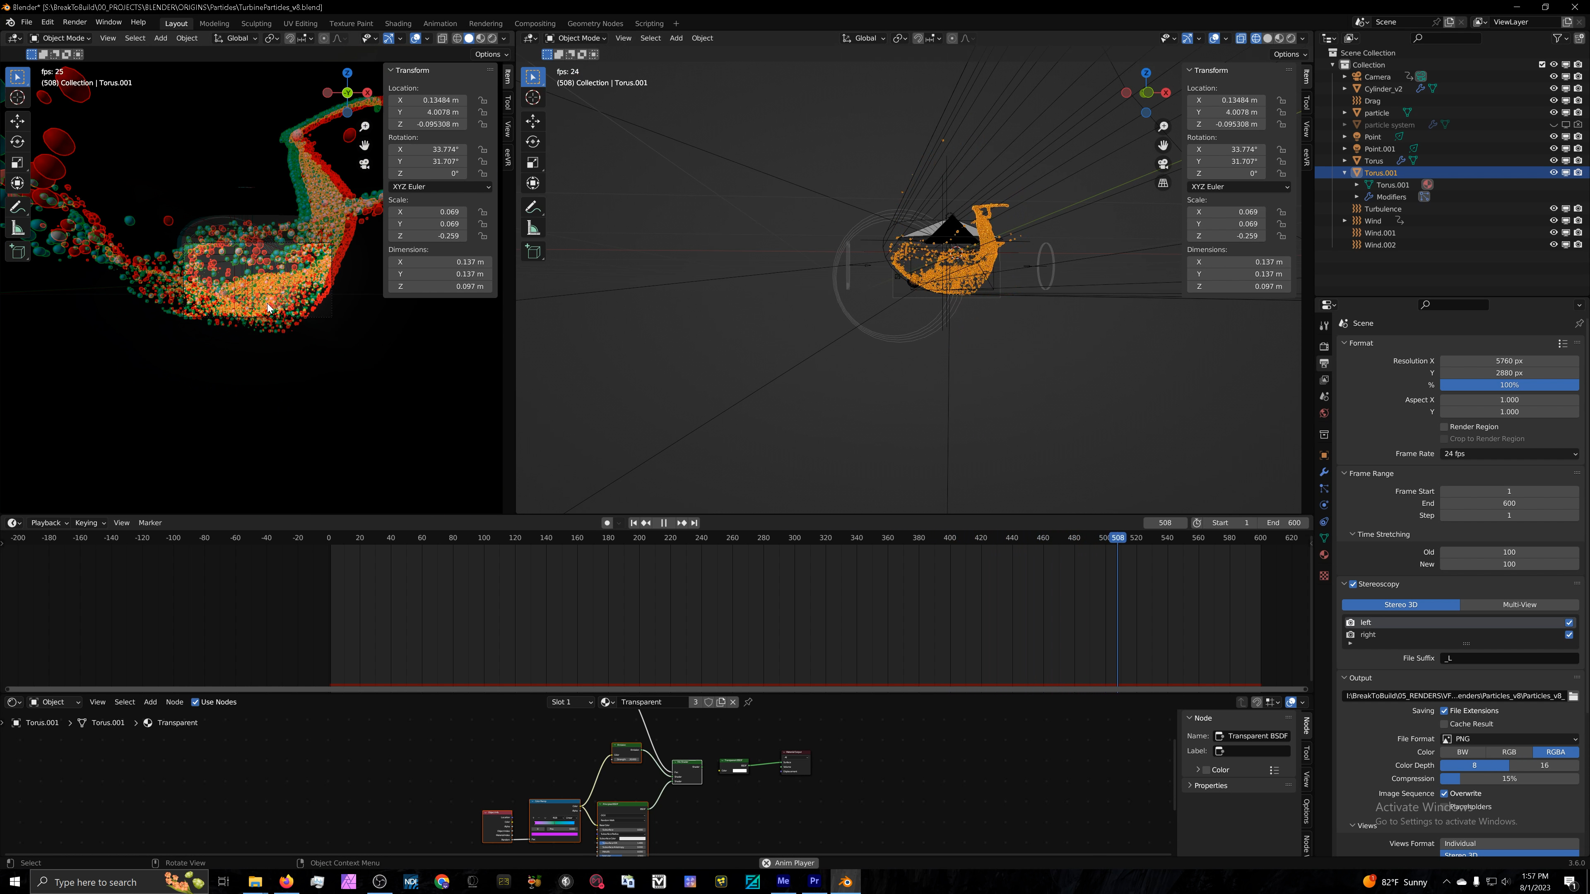Click the current frame 508 input field
The height and width of the screenshot is (894, 1590).
click(x=1165, y=523)
